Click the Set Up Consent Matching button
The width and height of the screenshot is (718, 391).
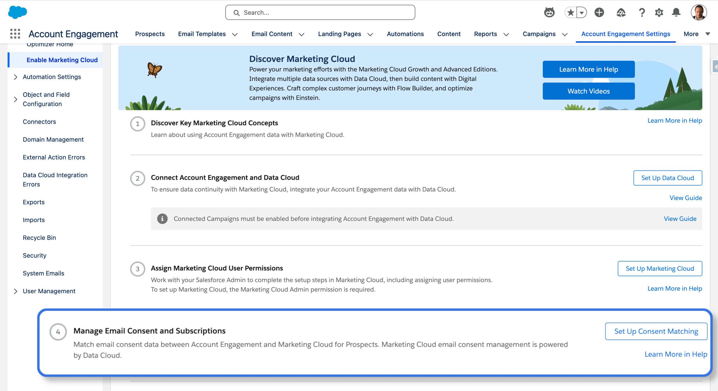656,331
